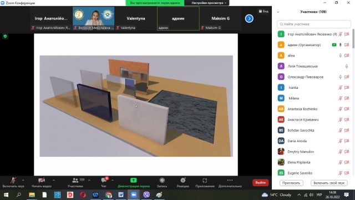The image size is (355, 200).
Task: Toggle the Участники panel in toolbar
Action: (x=75, y=183)
